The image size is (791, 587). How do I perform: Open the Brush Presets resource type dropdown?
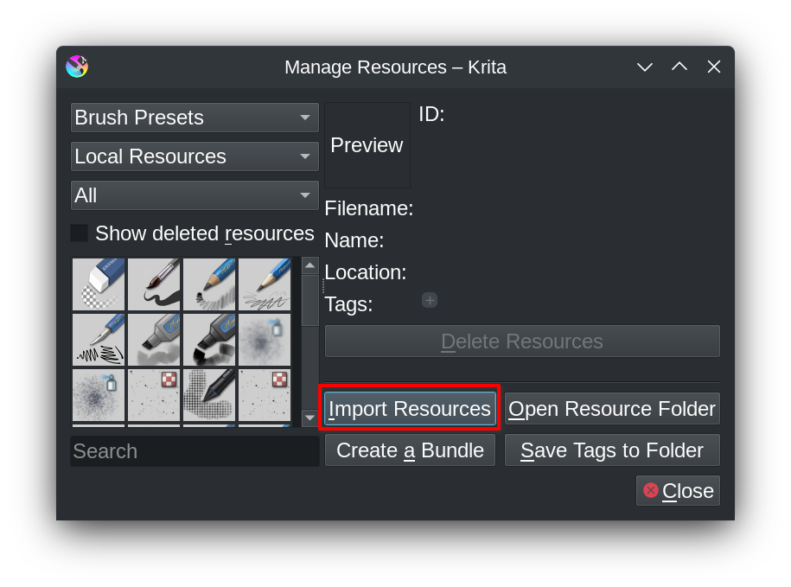tap(195, 118)
